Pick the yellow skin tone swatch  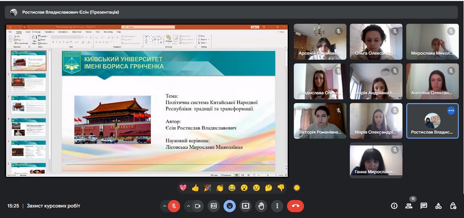tap(297, 188)
